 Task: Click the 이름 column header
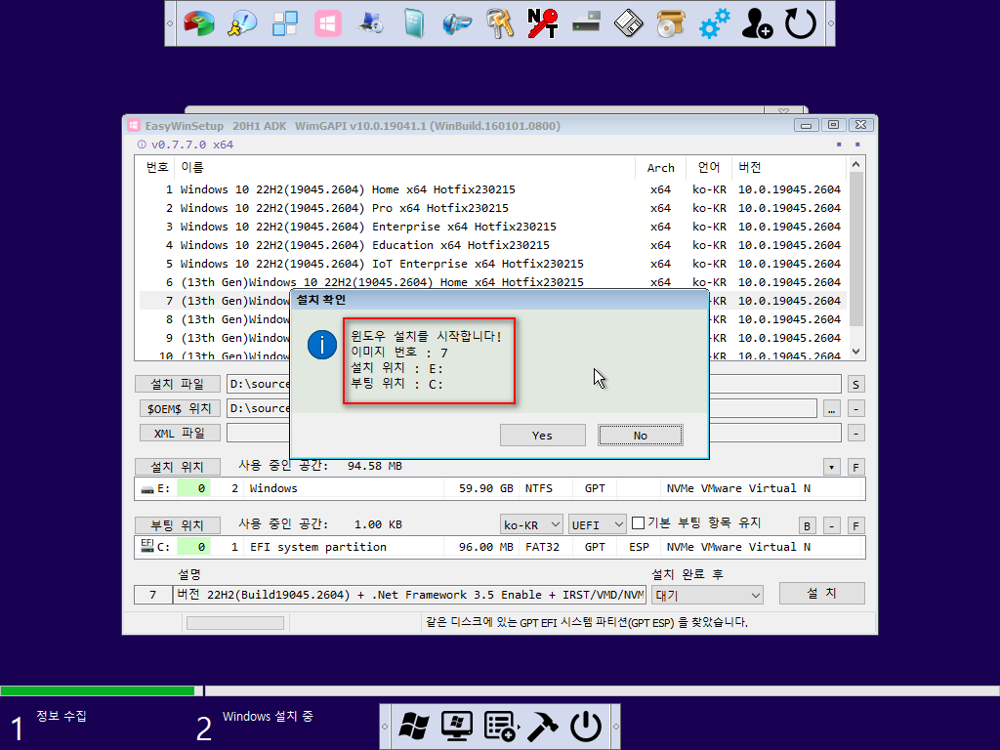click(404, 167)
